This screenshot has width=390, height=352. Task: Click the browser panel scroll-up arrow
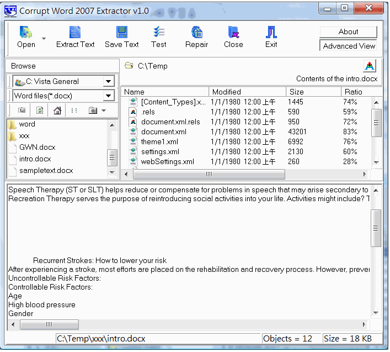(x=112, y=125)
